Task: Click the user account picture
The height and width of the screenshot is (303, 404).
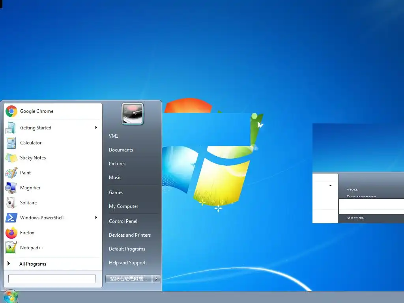Action: point(133,114)
